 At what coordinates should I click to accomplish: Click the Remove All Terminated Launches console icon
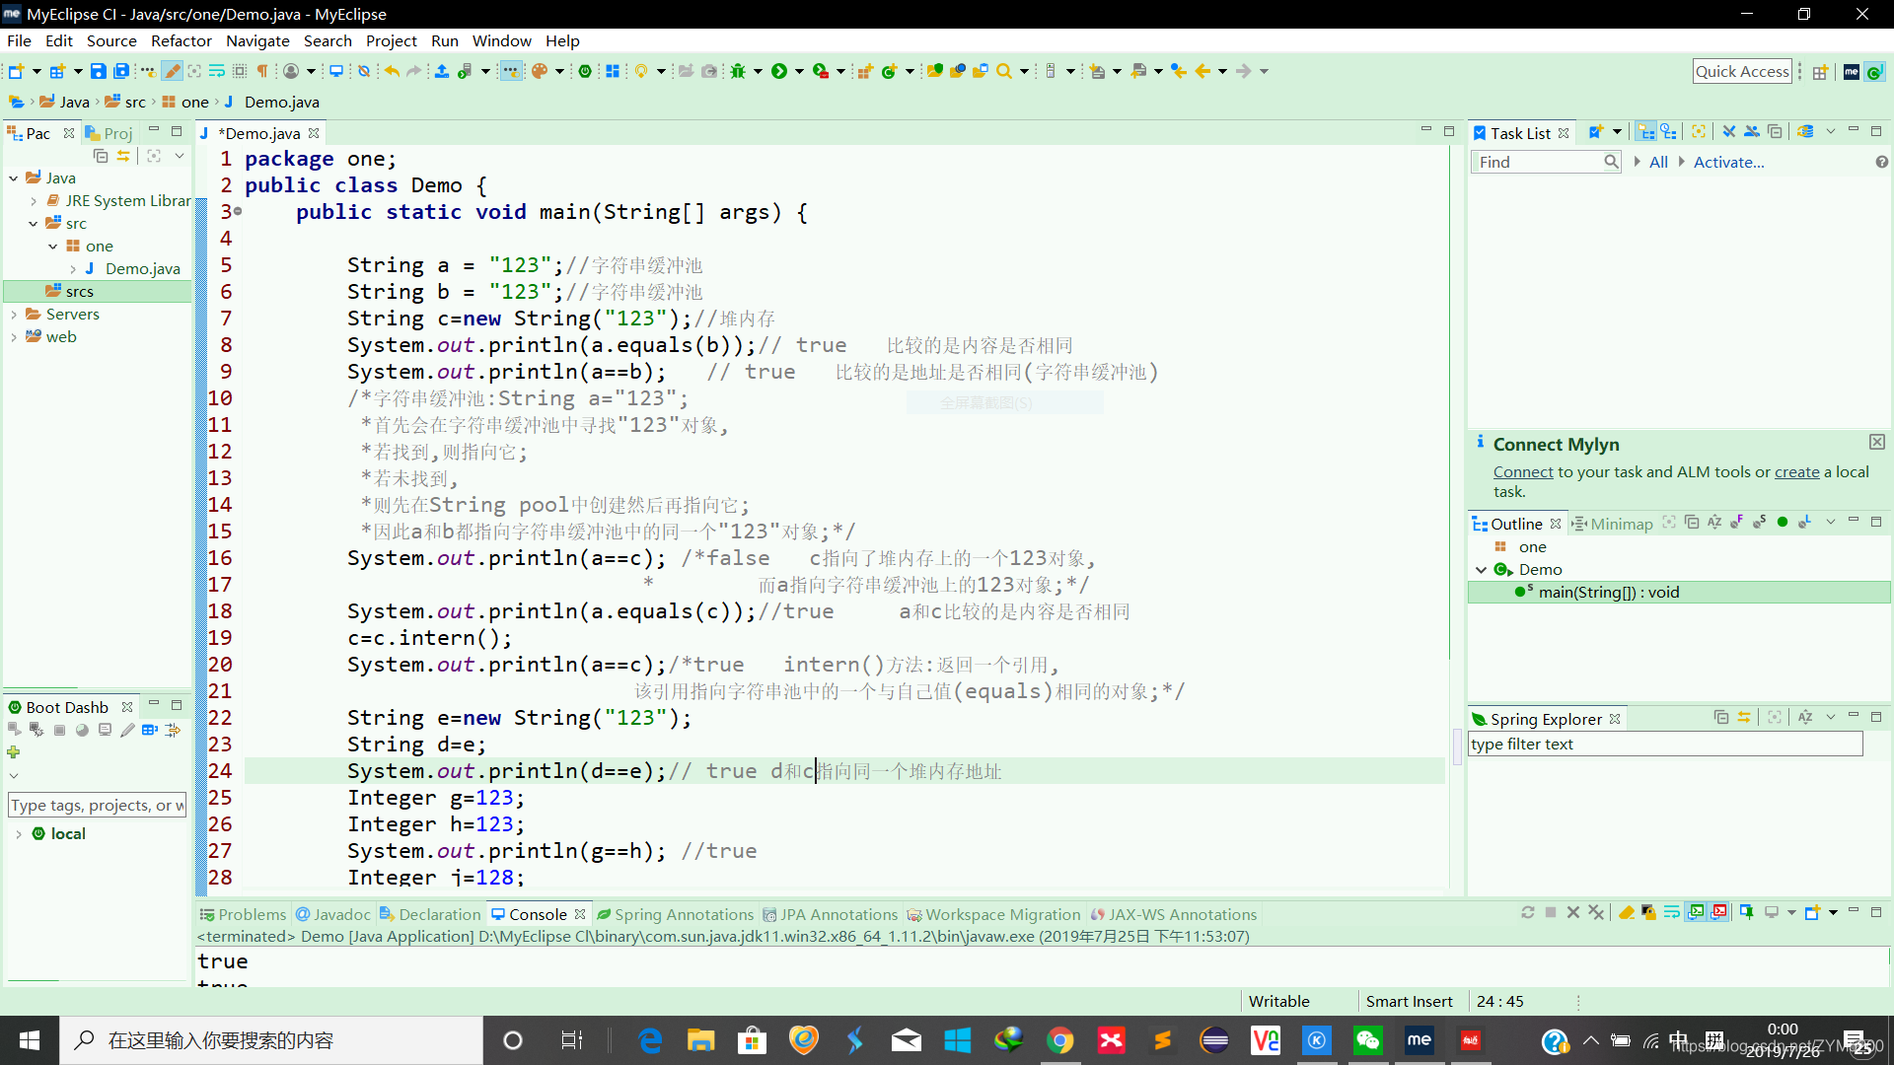coord(1596,912)
